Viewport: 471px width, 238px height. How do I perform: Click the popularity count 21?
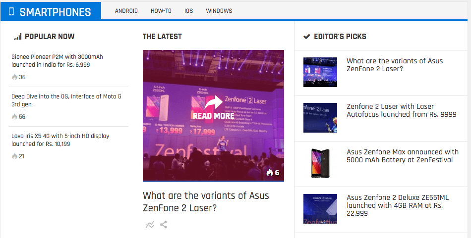click(x=22, y=156)
